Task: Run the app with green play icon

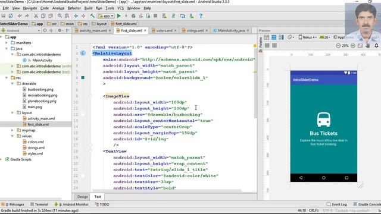Action: click(x=119, y=16)
